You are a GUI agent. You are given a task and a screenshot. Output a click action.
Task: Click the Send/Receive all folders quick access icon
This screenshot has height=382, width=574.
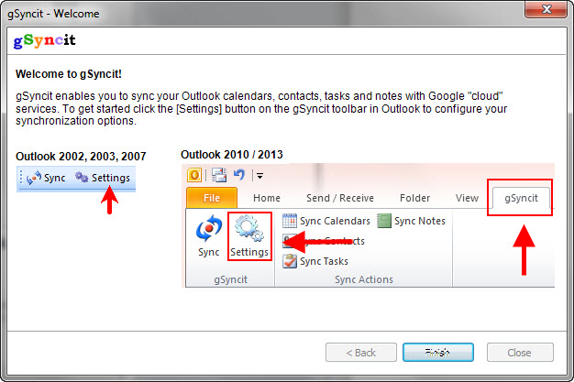(x=219, y=175)
